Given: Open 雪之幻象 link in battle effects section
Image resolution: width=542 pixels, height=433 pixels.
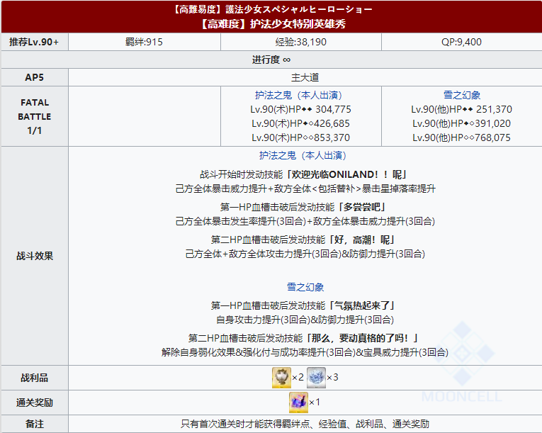Looking at the screenshot, I should click(305, 287).
